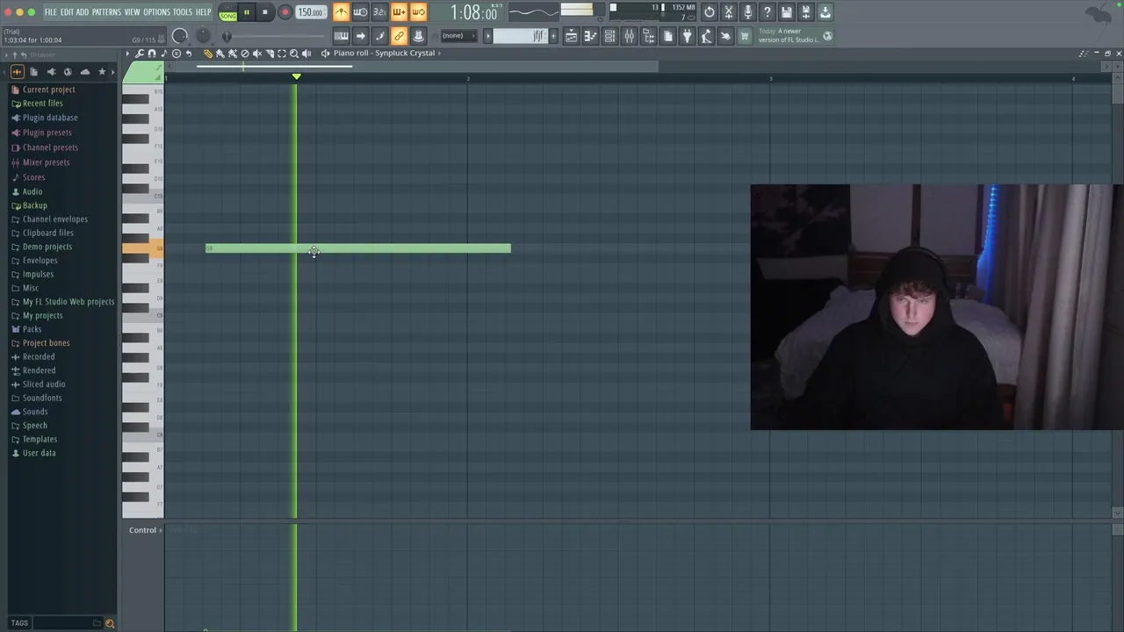Open the PATTERNS menu
The width and height of the screenshot is (1124, 632).
tap(106, 12)
